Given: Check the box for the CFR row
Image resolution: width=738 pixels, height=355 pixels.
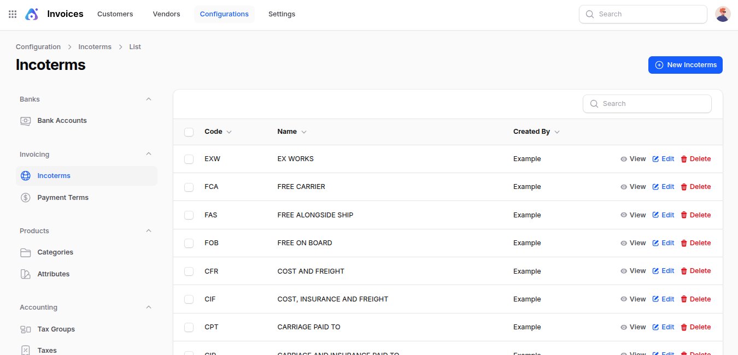Looking at the screenshot, I should click(x=189, y=271).
